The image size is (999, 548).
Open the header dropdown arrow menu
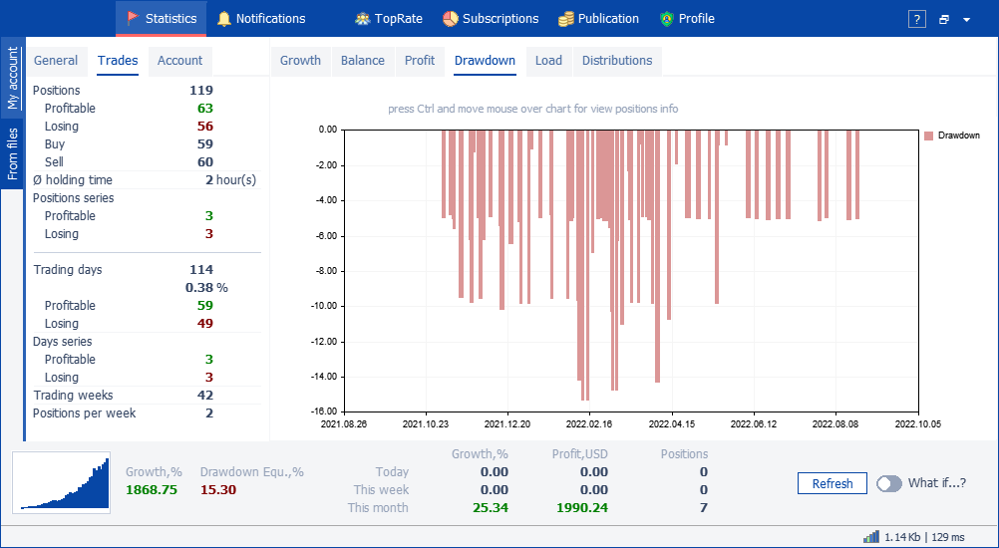(966, 20)
